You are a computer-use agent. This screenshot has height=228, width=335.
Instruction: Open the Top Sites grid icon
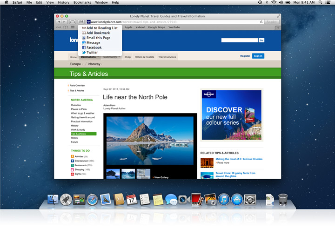[x=72, y=27]
